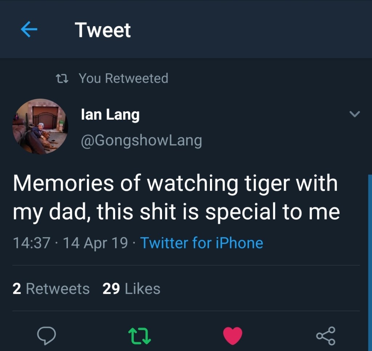
Task: Open Ian Lang's profile picture
Action: (40, 127)
